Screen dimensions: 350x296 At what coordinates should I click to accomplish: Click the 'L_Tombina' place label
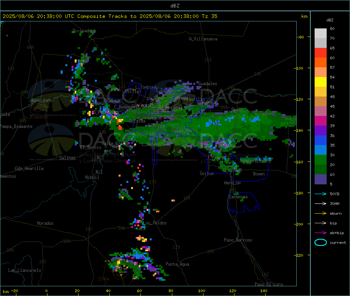146,87
